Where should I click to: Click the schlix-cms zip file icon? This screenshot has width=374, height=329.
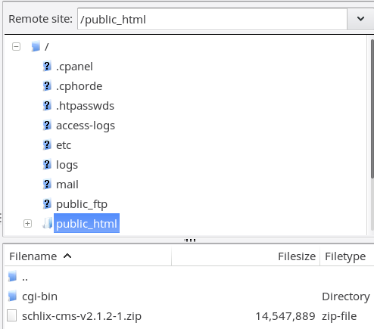coord(12,315)
